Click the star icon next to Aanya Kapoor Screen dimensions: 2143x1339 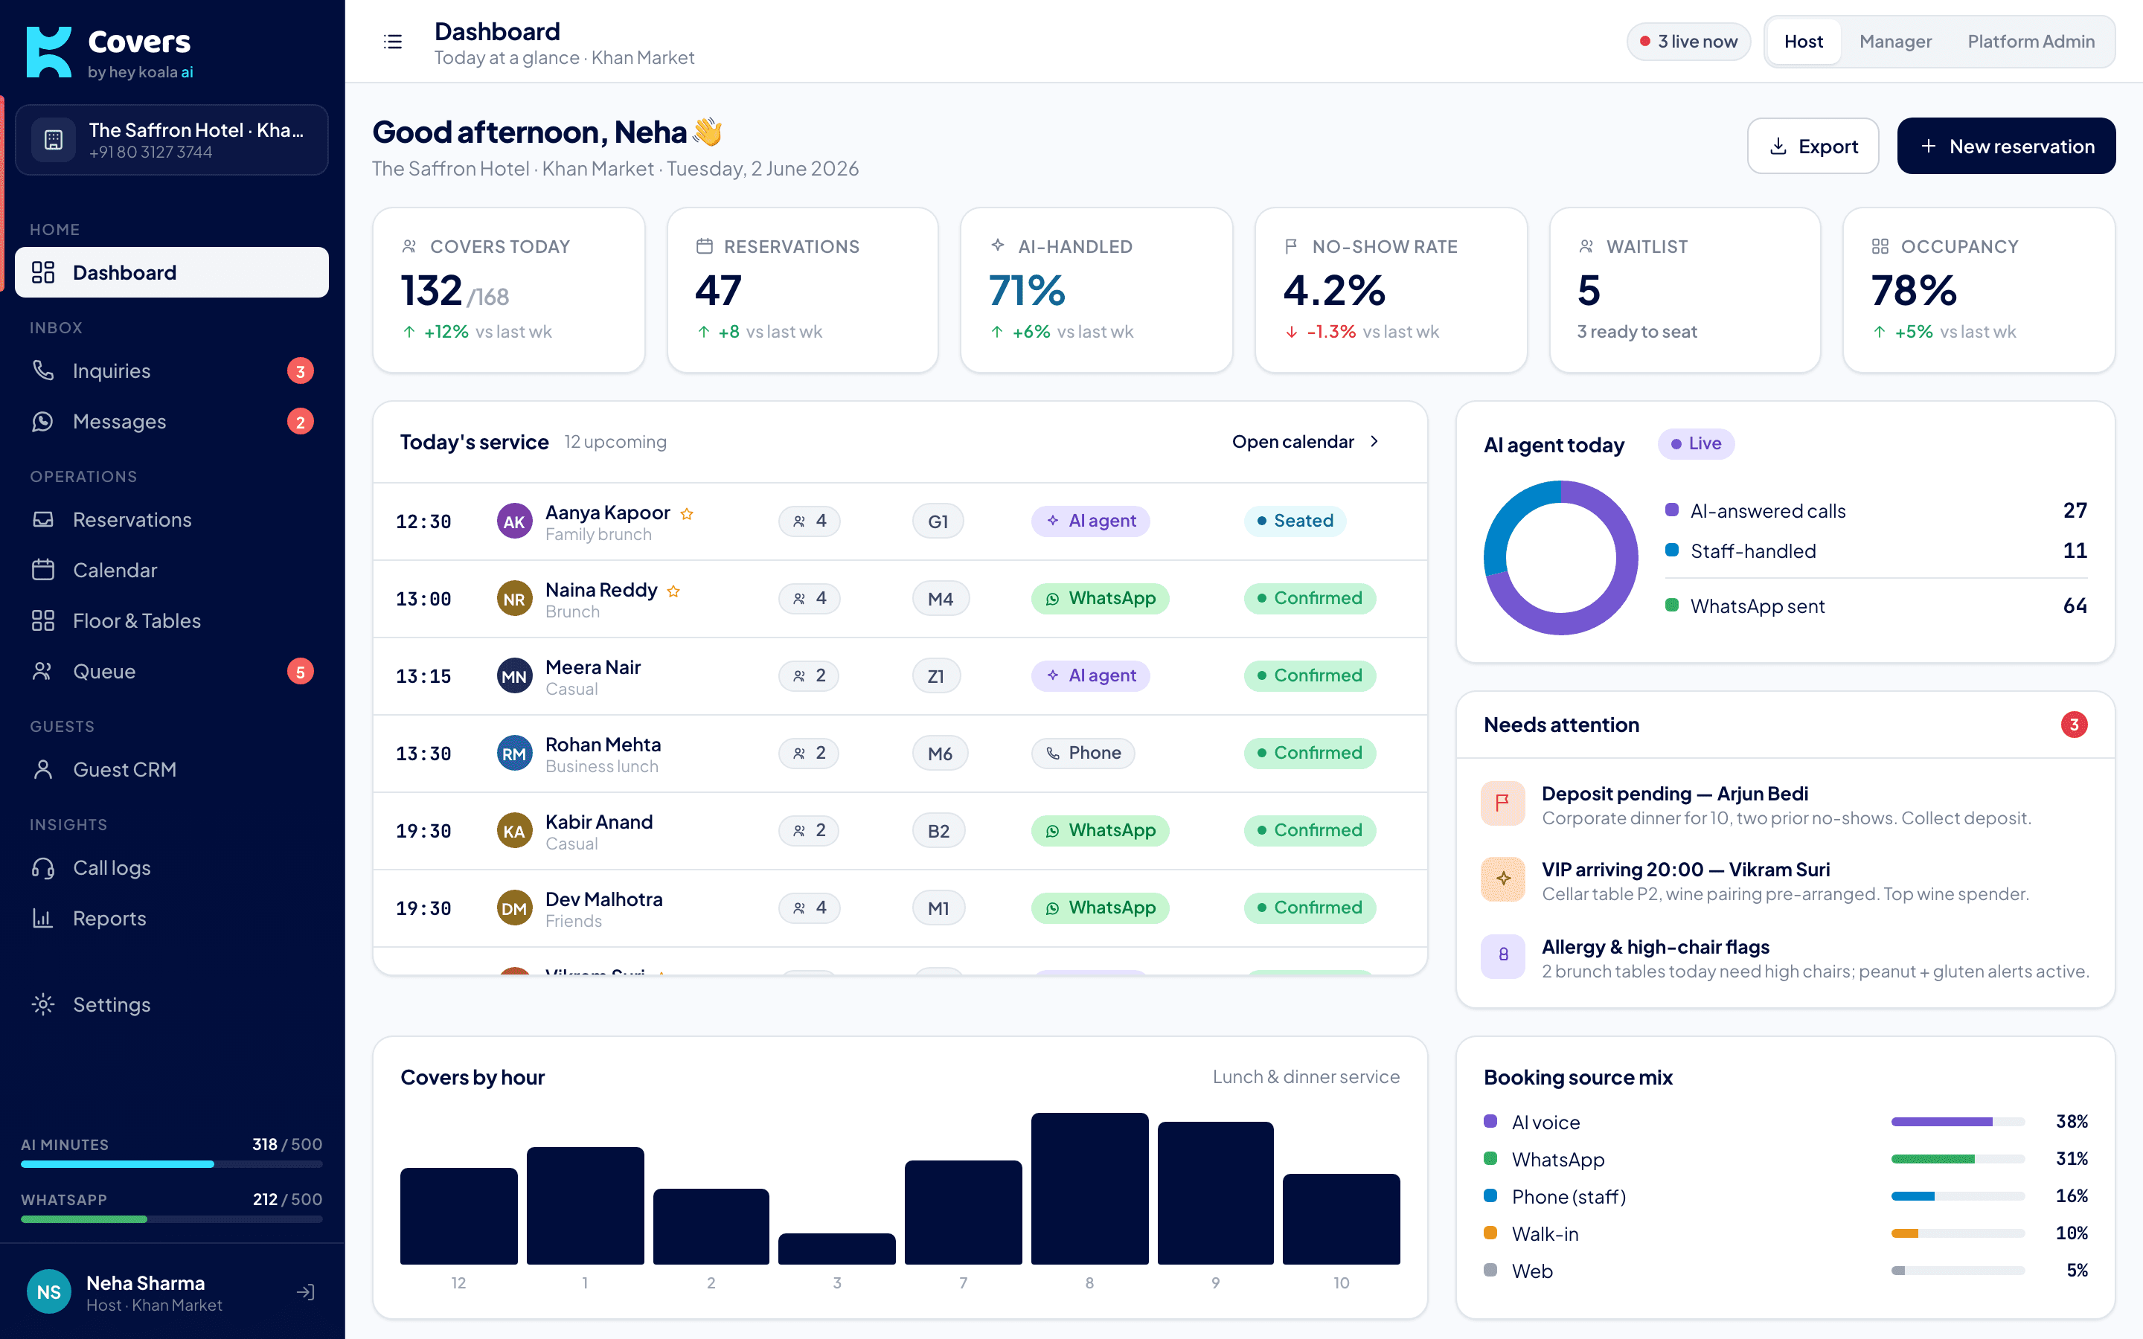point(688,513)
